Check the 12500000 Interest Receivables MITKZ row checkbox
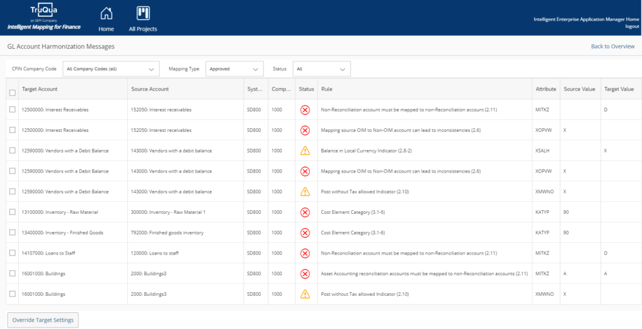This screenshot has width=642, height=329. click(x=13, y=109)
